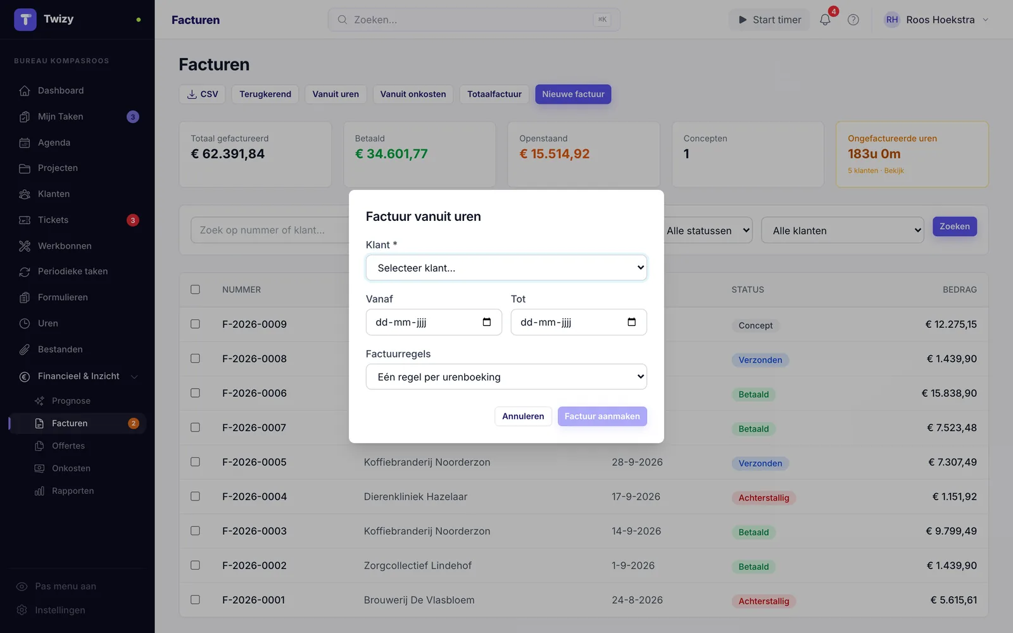1013x633 pixels.
Task: Tick the checkbox for invoice F-2026-0005
Action: tap(195, 462)
